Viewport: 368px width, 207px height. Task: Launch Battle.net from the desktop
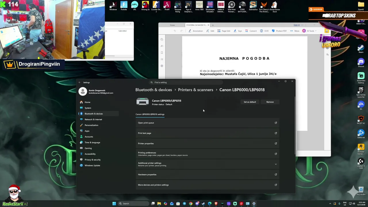361,134
